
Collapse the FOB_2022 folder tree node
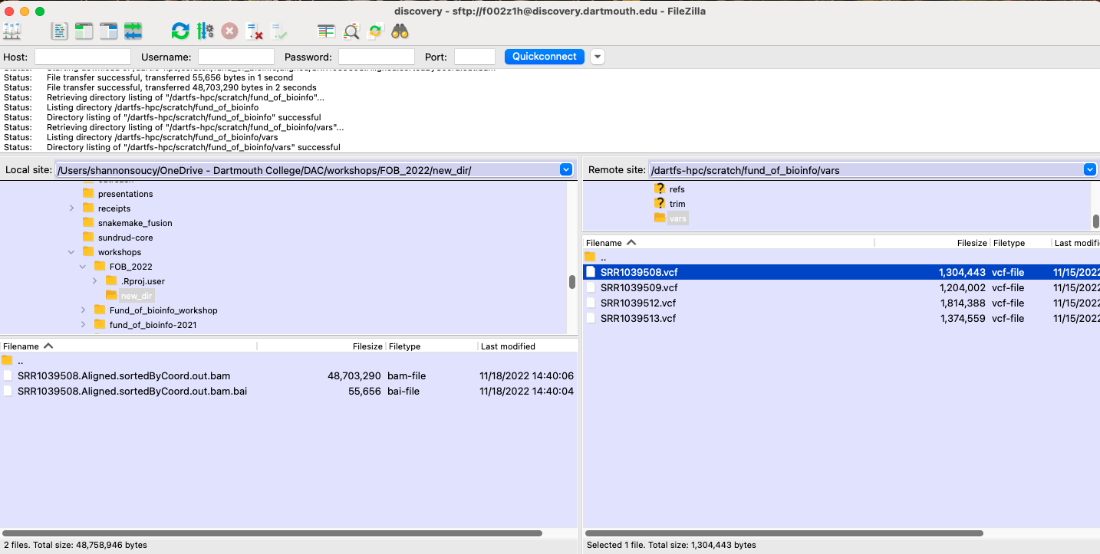[83, 267]
